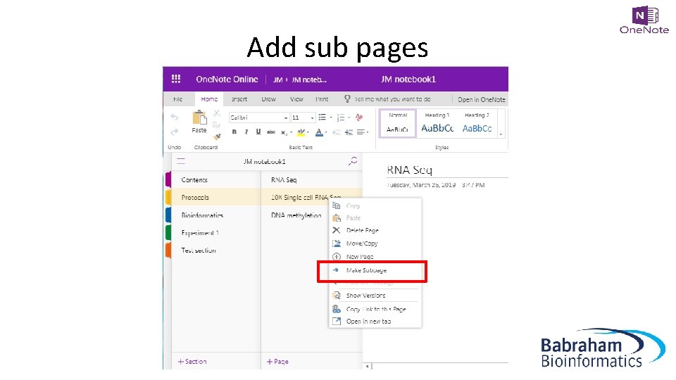This screenshot has width=676, height=380.
Task: Expand numbered list style options arrow
Action: coord(349,118)
